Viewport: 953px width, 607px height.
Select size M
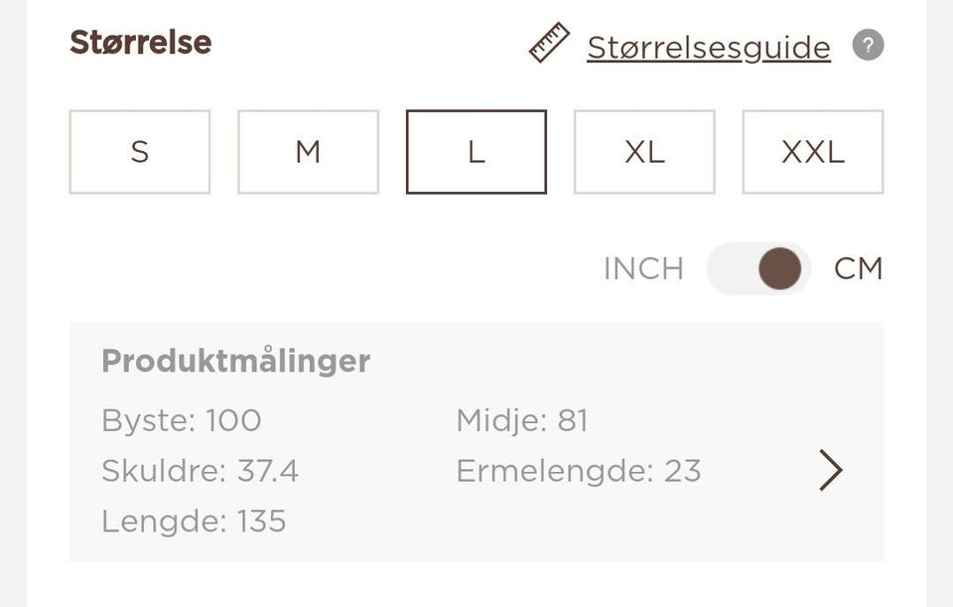pyautogui.click(x=308, y=151)
